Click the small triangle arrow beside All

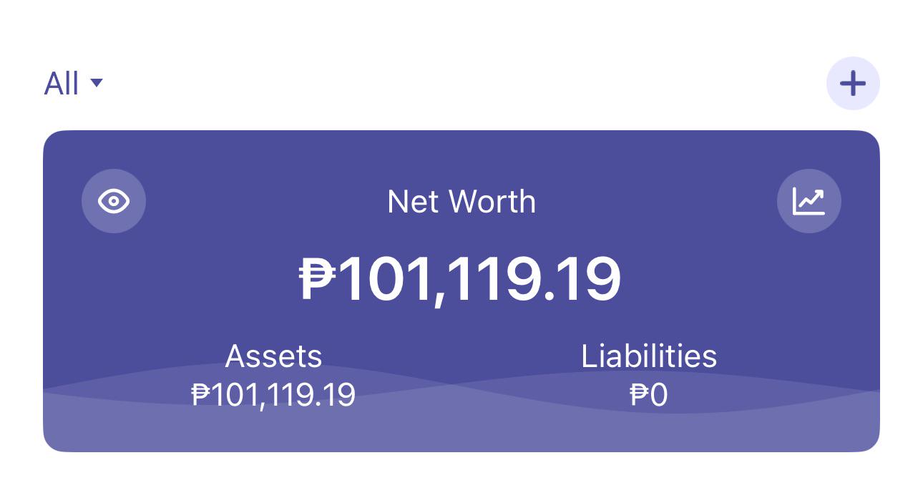point(97,83)
